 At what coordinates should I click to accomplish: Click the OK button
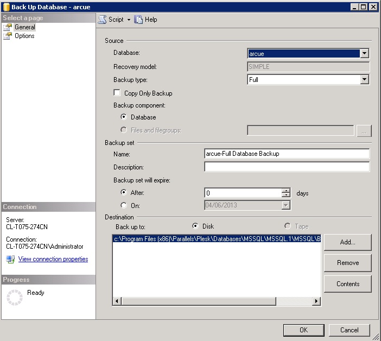pos(303,330)
